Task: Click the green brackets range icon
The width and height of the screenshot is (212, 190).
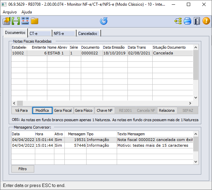Action: [x=16, y=21]
